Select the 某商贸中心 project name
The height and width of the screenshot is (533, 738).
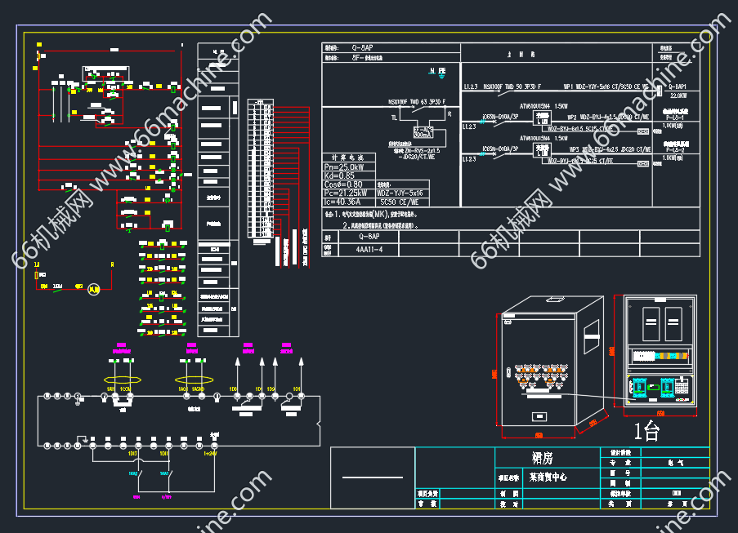pyautogui.click(x=548, y=476)
